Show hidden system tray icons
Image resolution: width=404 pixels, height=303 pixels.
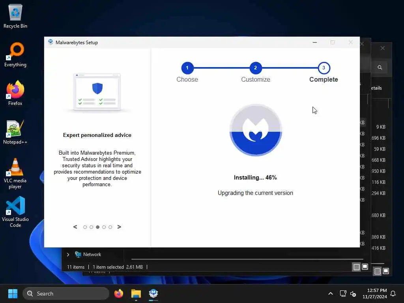tap(331, 294)
